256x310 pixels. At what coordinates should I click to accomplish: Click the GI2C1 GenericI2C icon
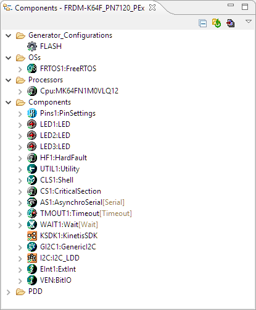point(32,247)
